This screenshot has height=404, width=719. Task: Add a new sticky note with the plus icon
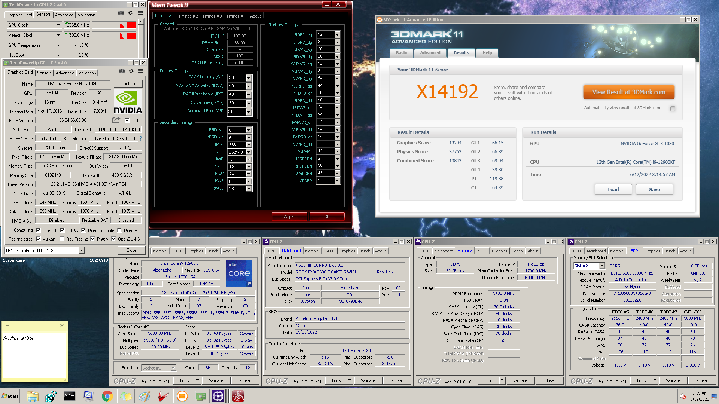point(7,326)
